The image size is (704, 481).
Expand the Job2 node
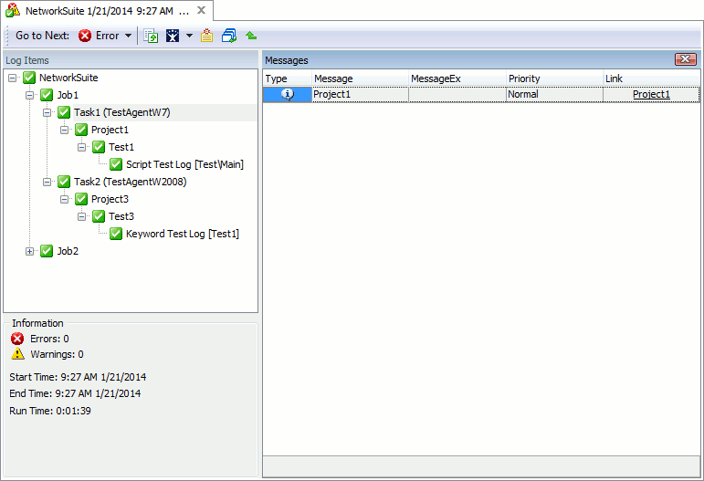pyautogui.click(x=29, y=251)
